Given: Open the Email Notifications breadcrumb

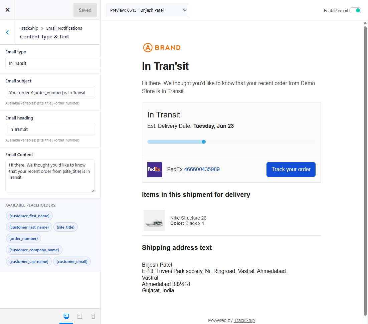Looking at the screenshot, I should (x=64, y=28).
